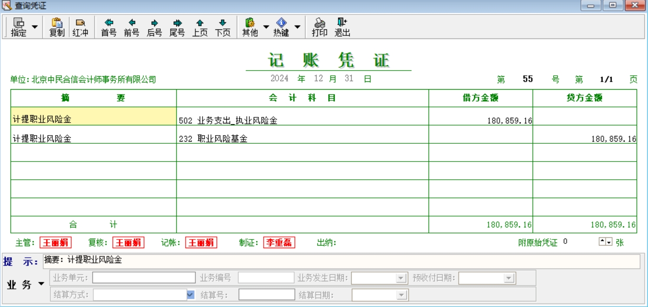Click the 打印 (print) icon

pyautogui.click(x=319, y=27)
